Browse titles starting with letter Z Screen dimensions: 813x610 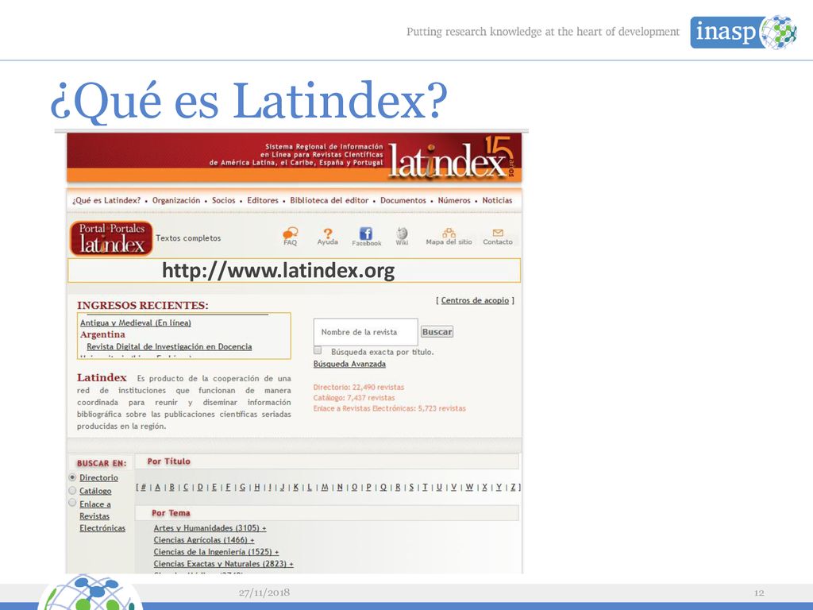coord(513,487)
